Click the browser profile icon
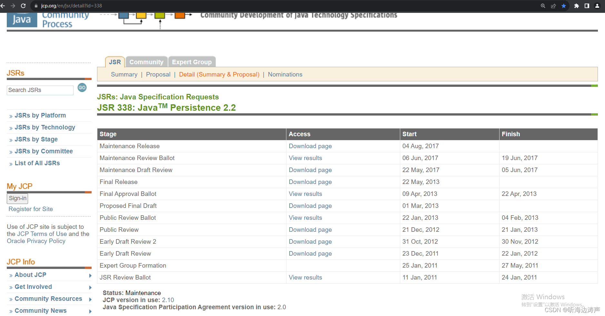This screenshot has width=605, height=316. pos(597,6)
